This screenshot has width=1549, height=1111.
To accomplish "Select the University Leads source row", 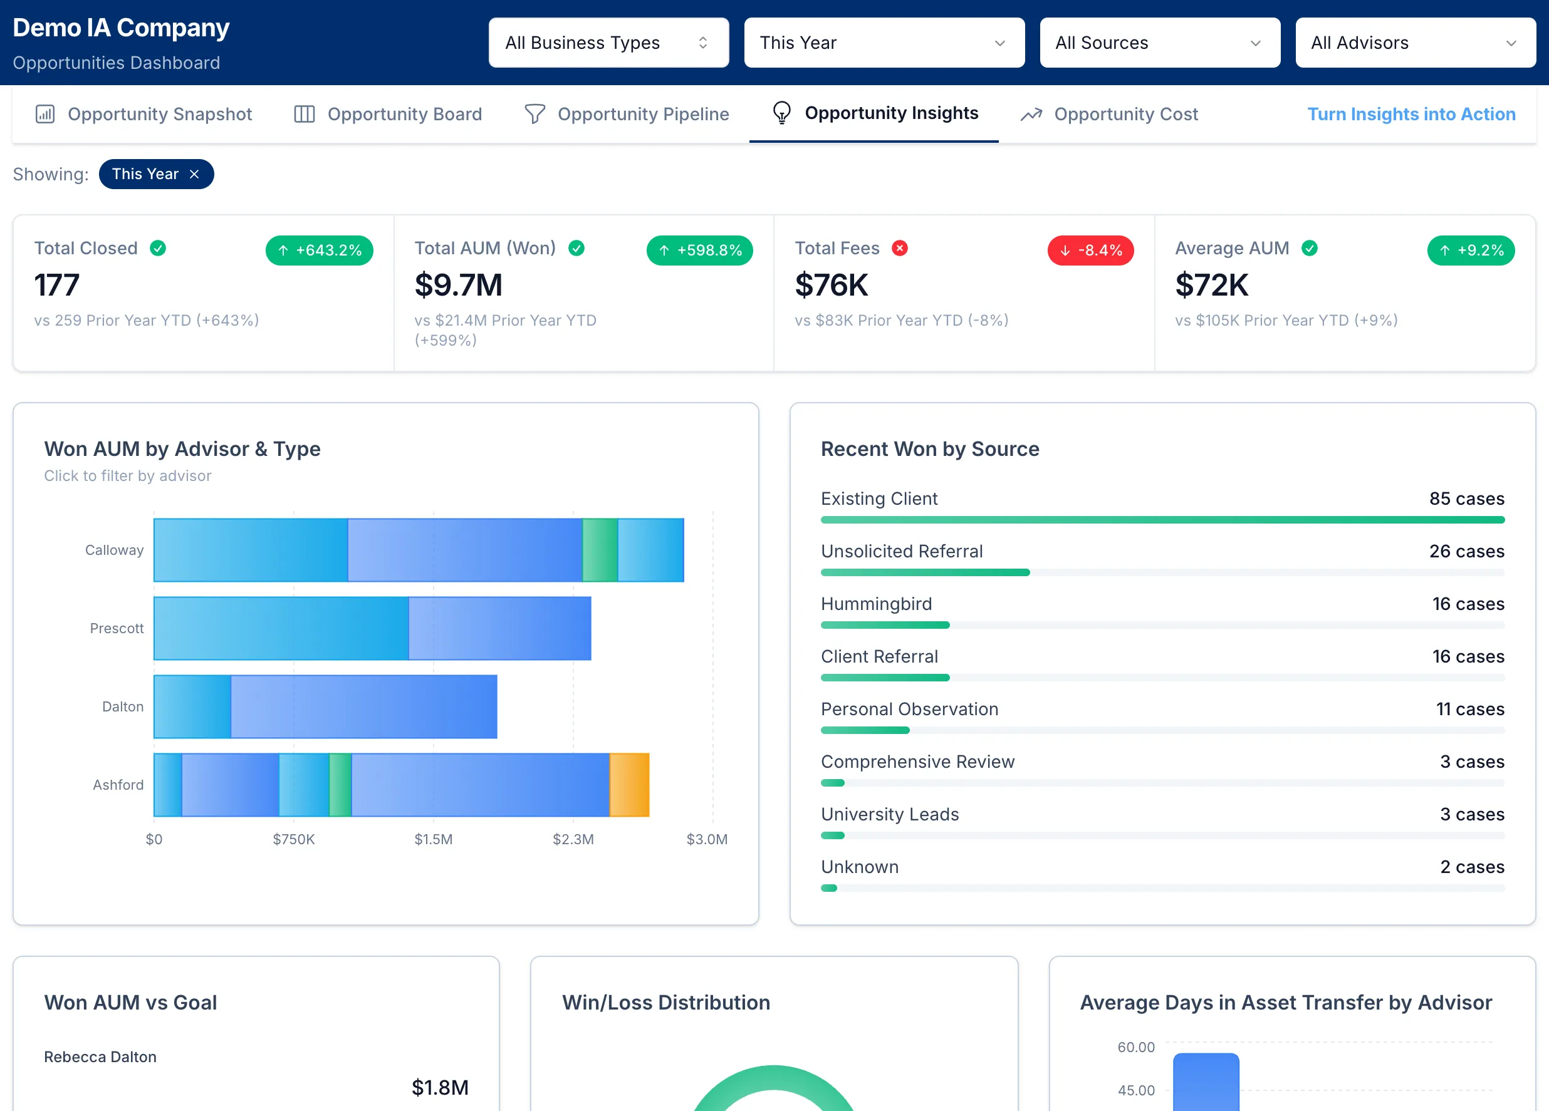I will point(1162,822).
